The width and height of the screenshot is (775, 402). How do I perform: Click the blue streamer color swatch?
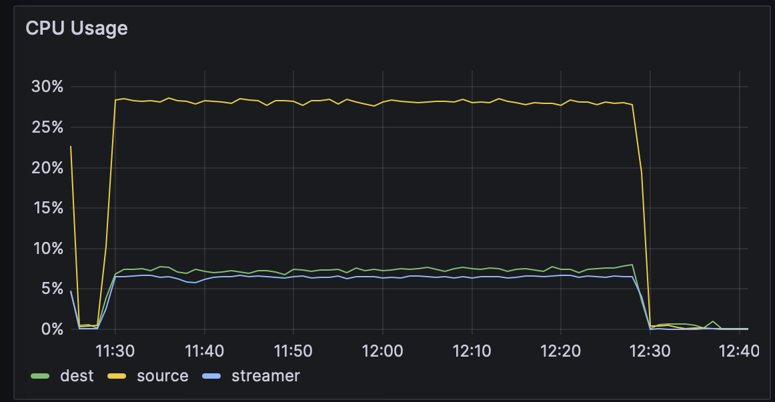(212, 377)
